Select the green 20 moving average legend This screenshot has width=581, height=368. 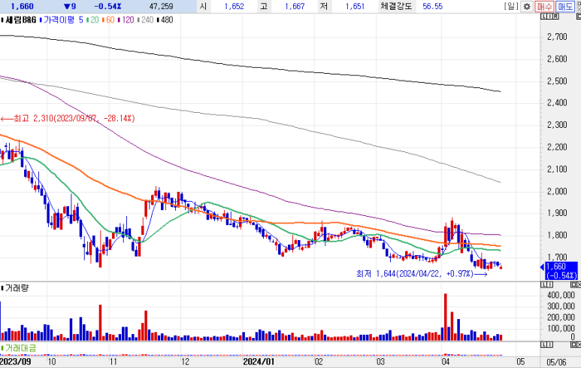[95, 20]
